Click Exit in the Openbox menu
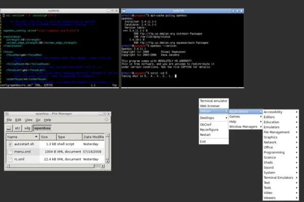The height and width of the screenshot is (202, 304). point(213,141)
